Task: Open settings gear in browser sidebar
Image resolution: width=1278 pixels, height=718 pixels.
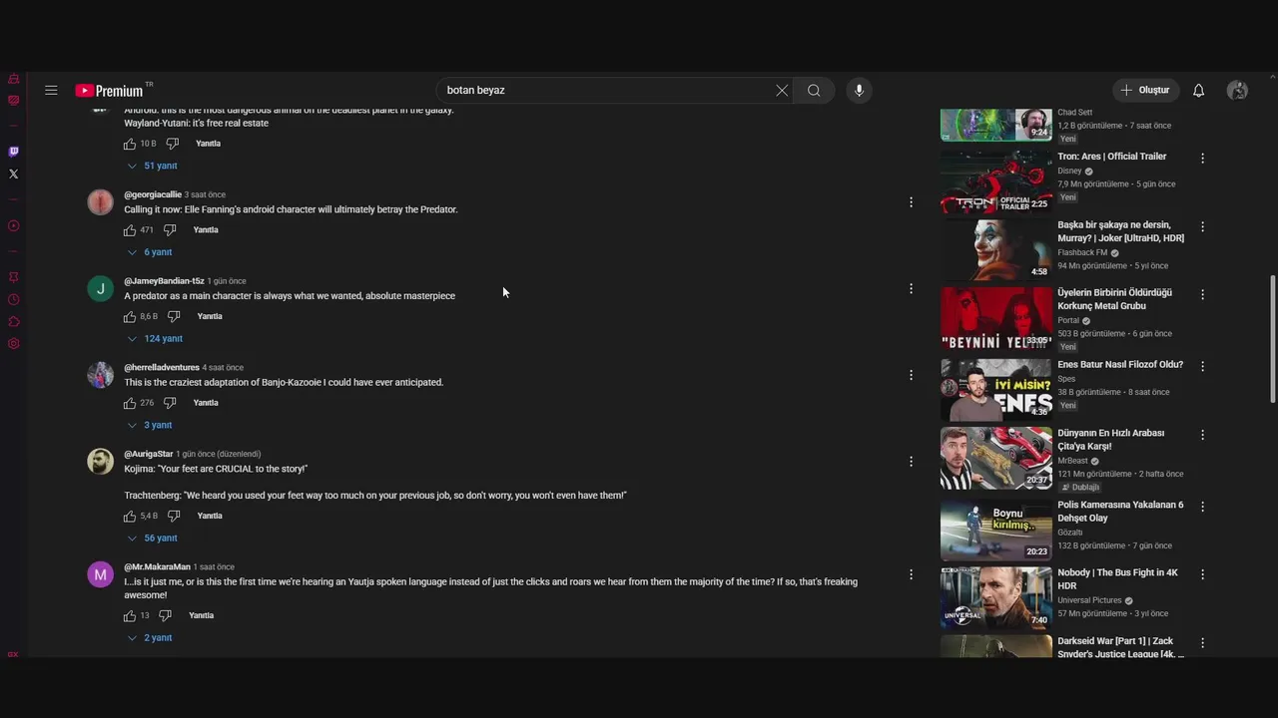Action: (13, 343)
